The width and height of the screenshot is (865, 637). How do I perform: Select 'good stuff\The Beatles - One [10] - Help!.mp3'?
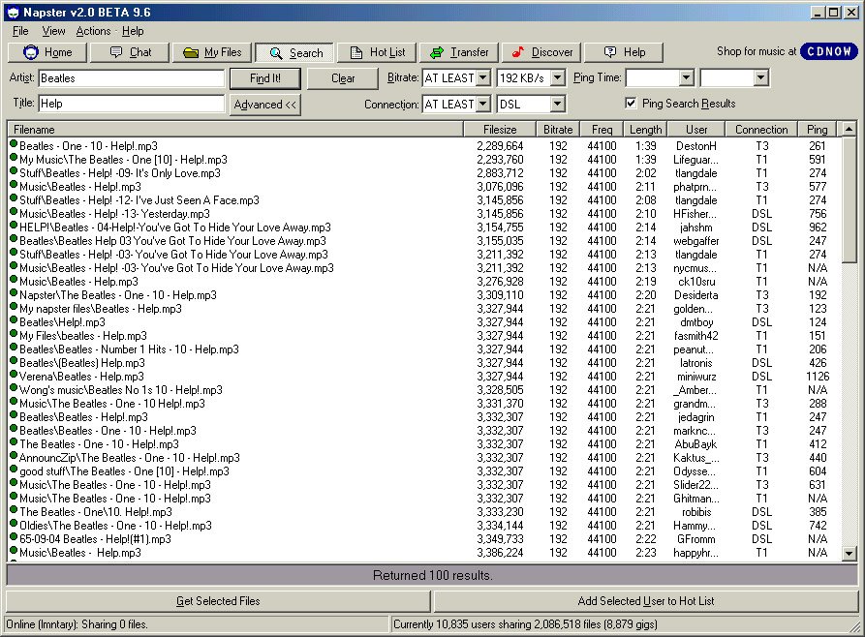click(x=124, y=471)
